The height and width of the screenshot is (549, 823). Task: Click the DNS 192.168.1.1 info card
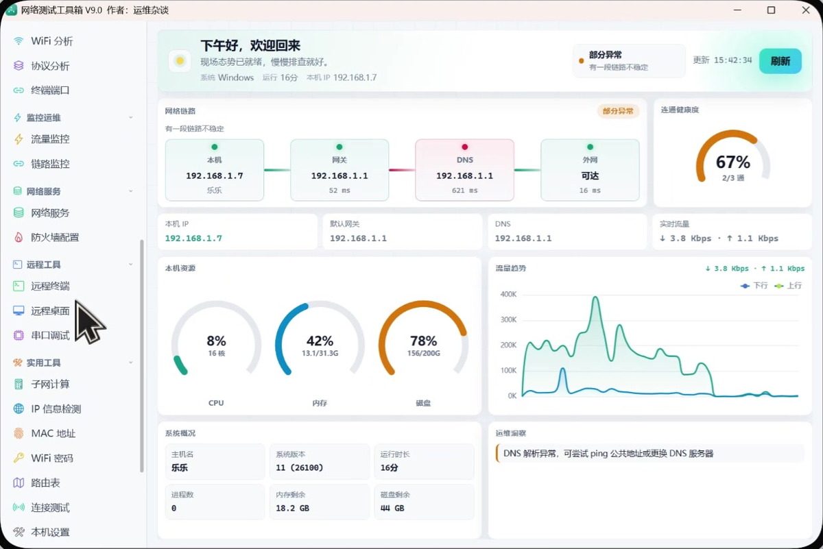pos(567,232)
